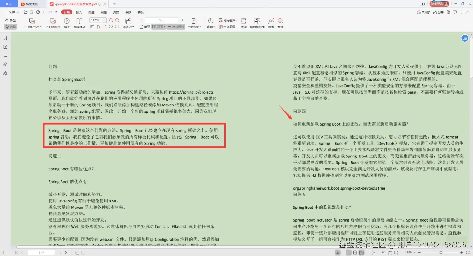The image size is (473, 256).
Task: Open the 文件 menu
Action: 11,12
